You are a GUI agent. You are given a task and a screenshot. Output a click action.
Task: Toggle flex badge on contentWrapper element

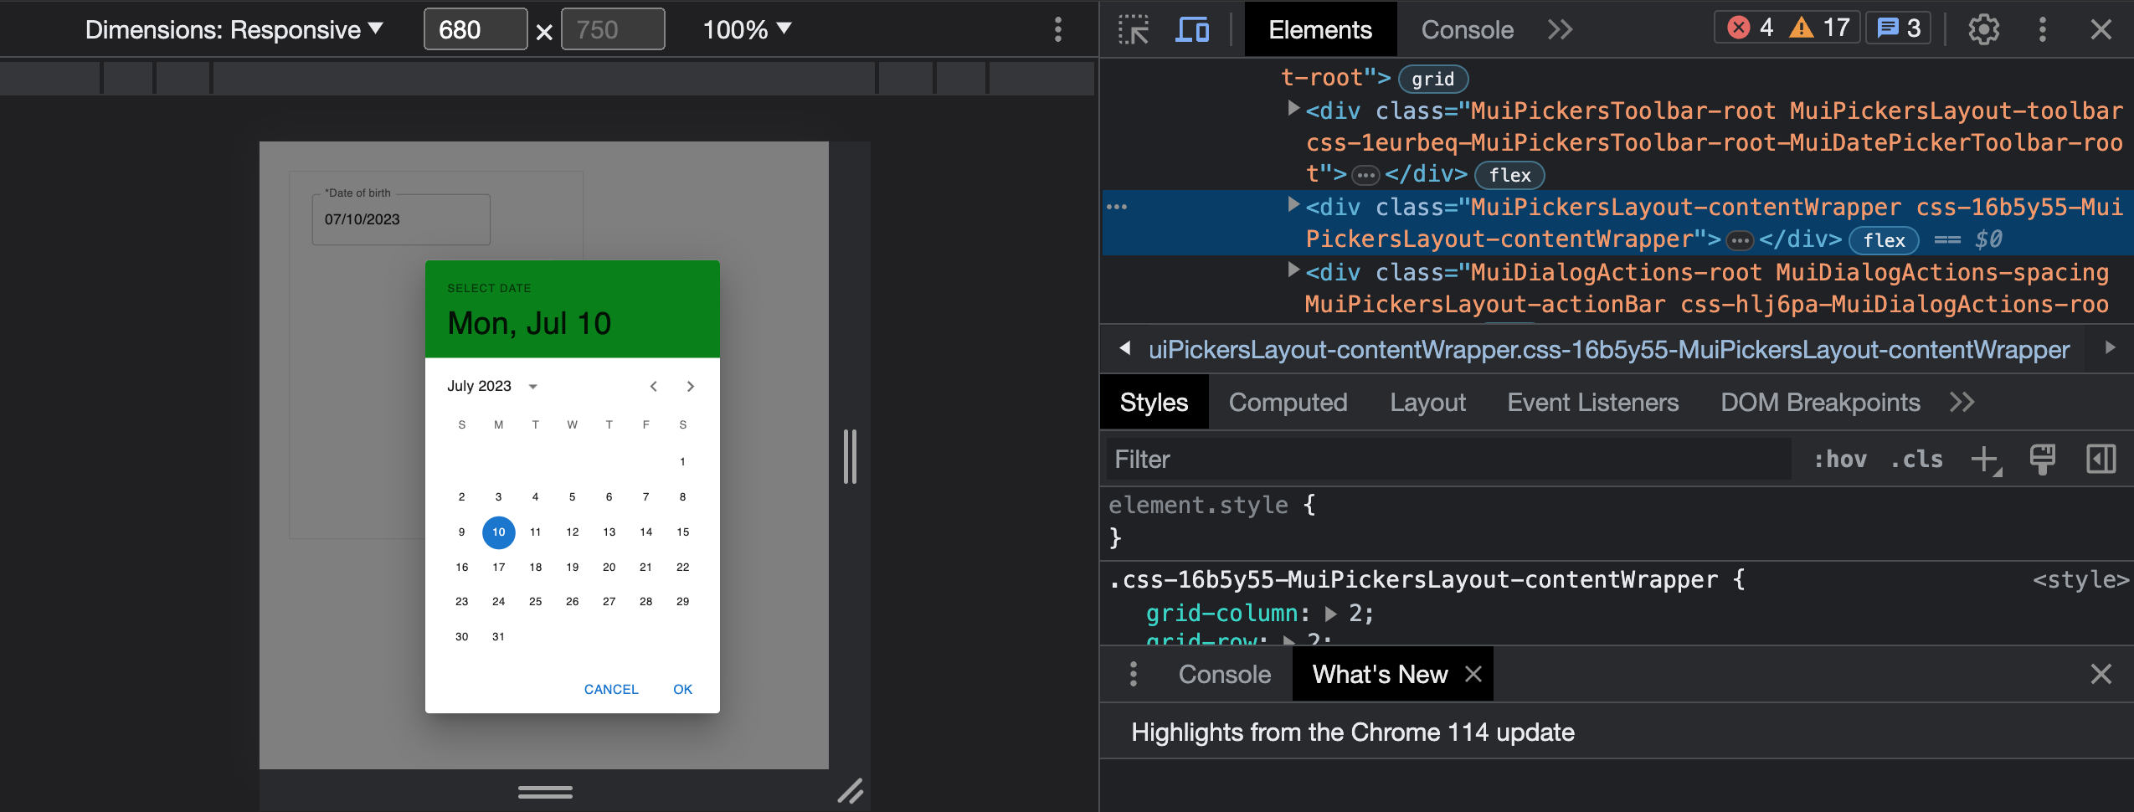pos(1884,240)
